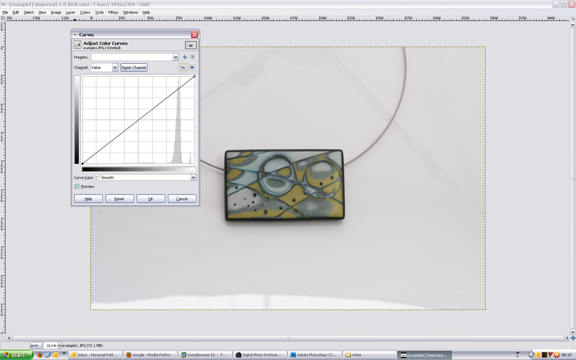Switch to ZoomBrowser EX taskbar item
The image size is (576, 360).
pyautogui.click(x=205, y=355)
